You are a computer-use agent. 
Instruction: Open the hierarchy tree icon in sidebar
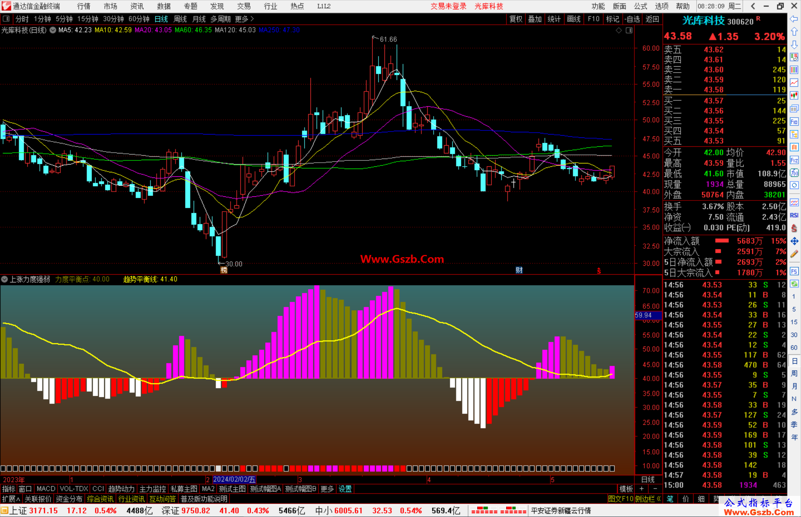tap(794, 134)
